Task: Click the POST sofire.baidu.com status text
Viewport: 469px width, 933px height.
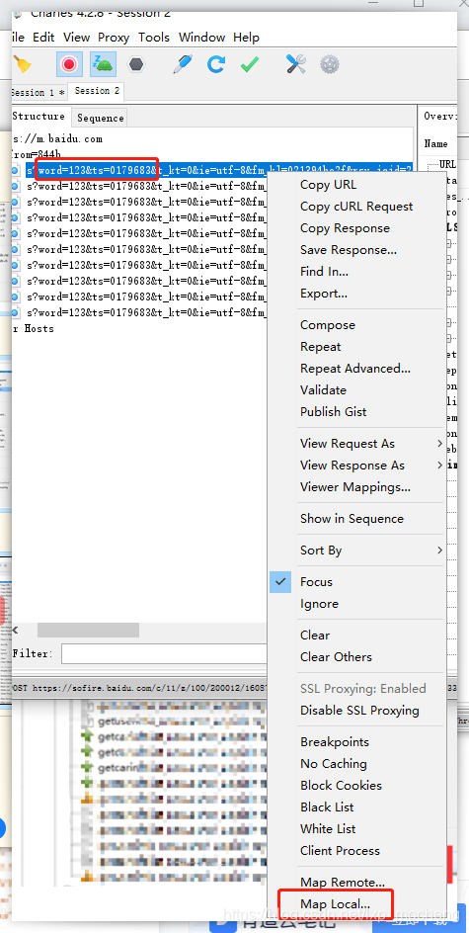Action: click(139, 688)
